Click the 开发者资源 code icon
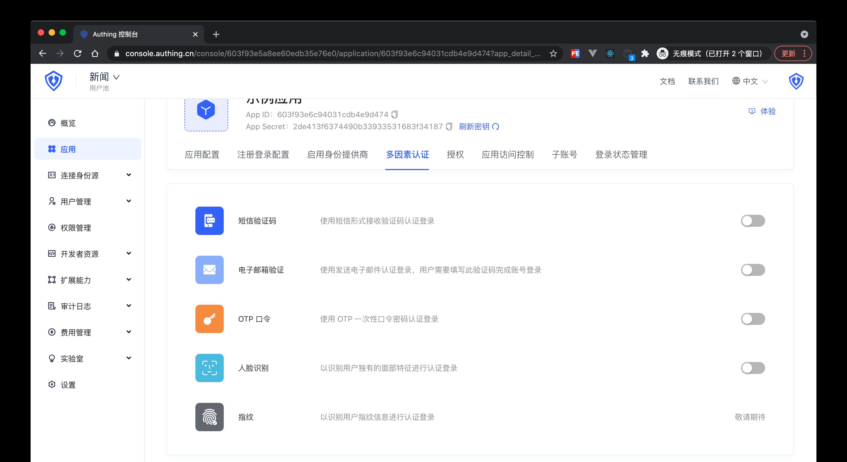 [x=52, y=253]
